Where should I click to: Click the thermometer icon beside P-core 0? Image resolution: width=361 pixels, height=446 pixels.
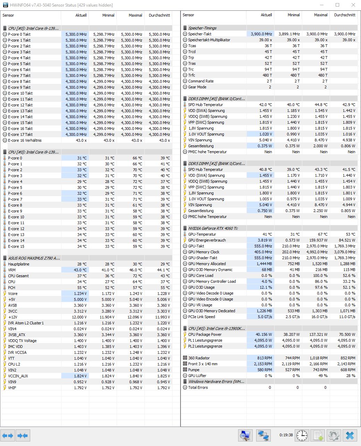[x=5, y=158]
